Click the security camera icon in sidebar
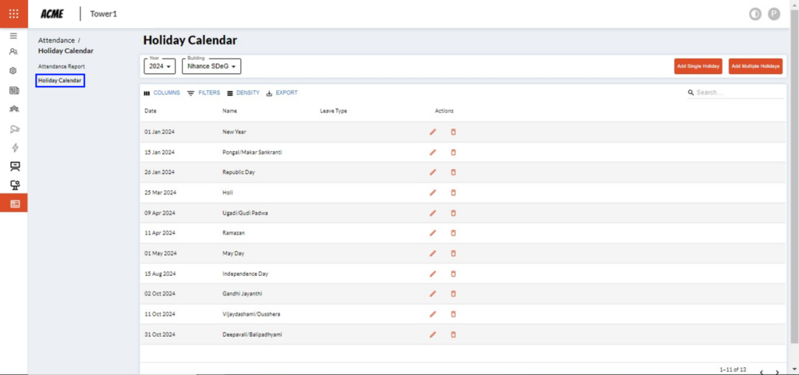Viewport: 799px width, 375px height. pos(14,128)
